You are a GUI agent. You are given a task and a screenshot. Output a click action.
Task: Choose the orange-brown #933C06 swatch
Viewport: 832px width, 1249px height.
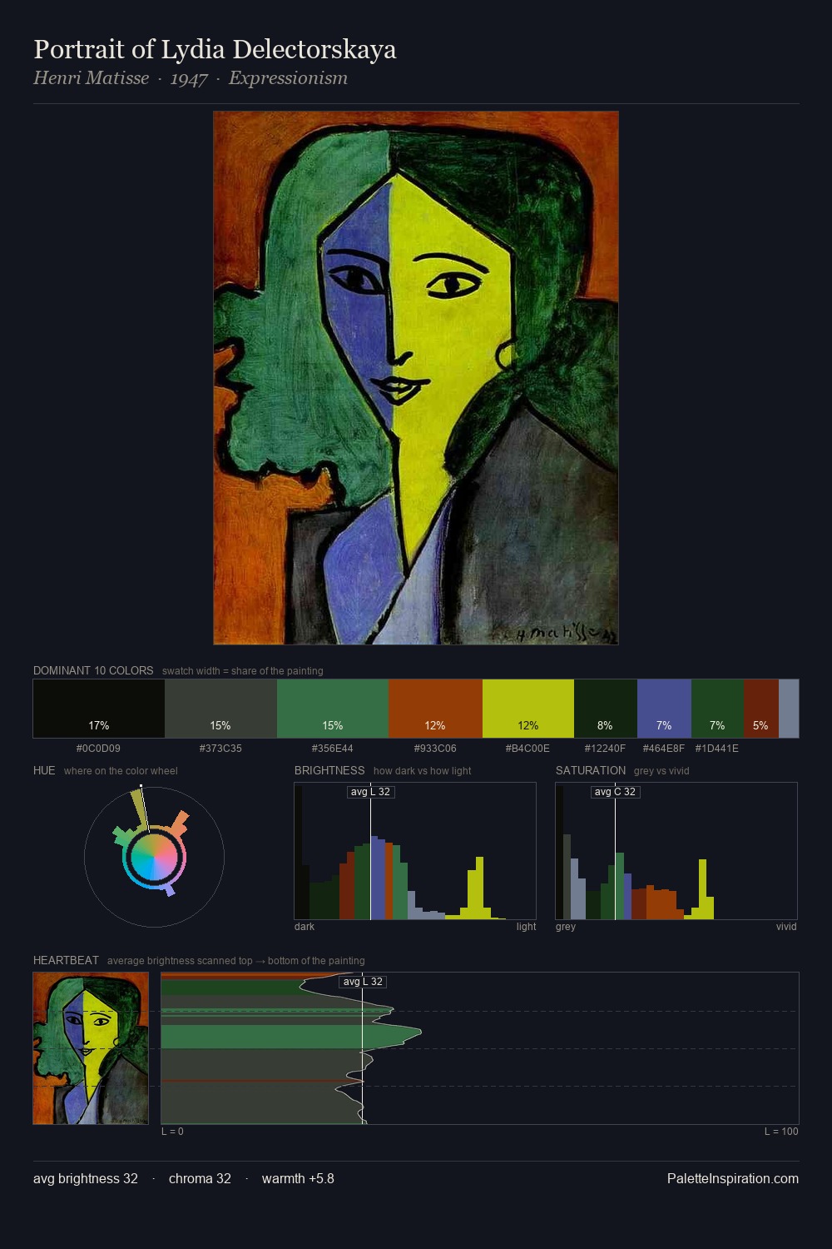(x=435, y=709)
